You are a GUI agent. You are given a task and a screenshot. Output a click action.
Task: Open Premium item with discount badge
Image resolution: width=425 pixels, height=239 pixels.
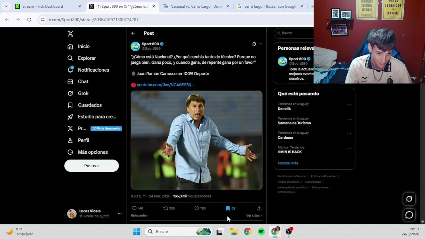(94, 128)
